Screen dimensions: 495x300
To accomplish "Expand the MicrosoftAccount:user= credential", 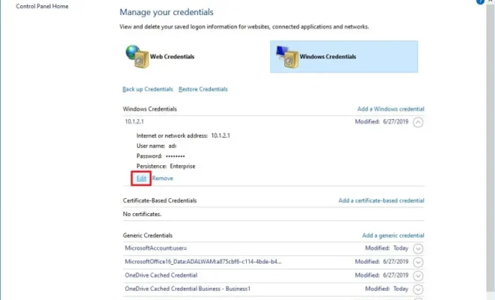I will pyautogui.click(x=418, y=249).
